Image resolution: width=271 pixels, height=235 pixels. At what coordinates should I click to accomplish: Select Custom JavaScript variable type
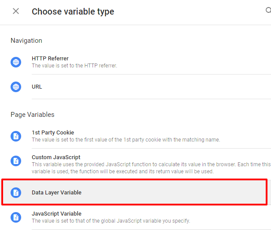(x=56, y=157)
